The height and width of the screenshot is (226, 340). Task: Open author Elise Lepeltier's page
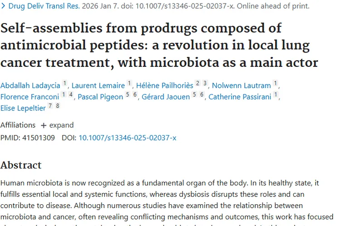24,108
